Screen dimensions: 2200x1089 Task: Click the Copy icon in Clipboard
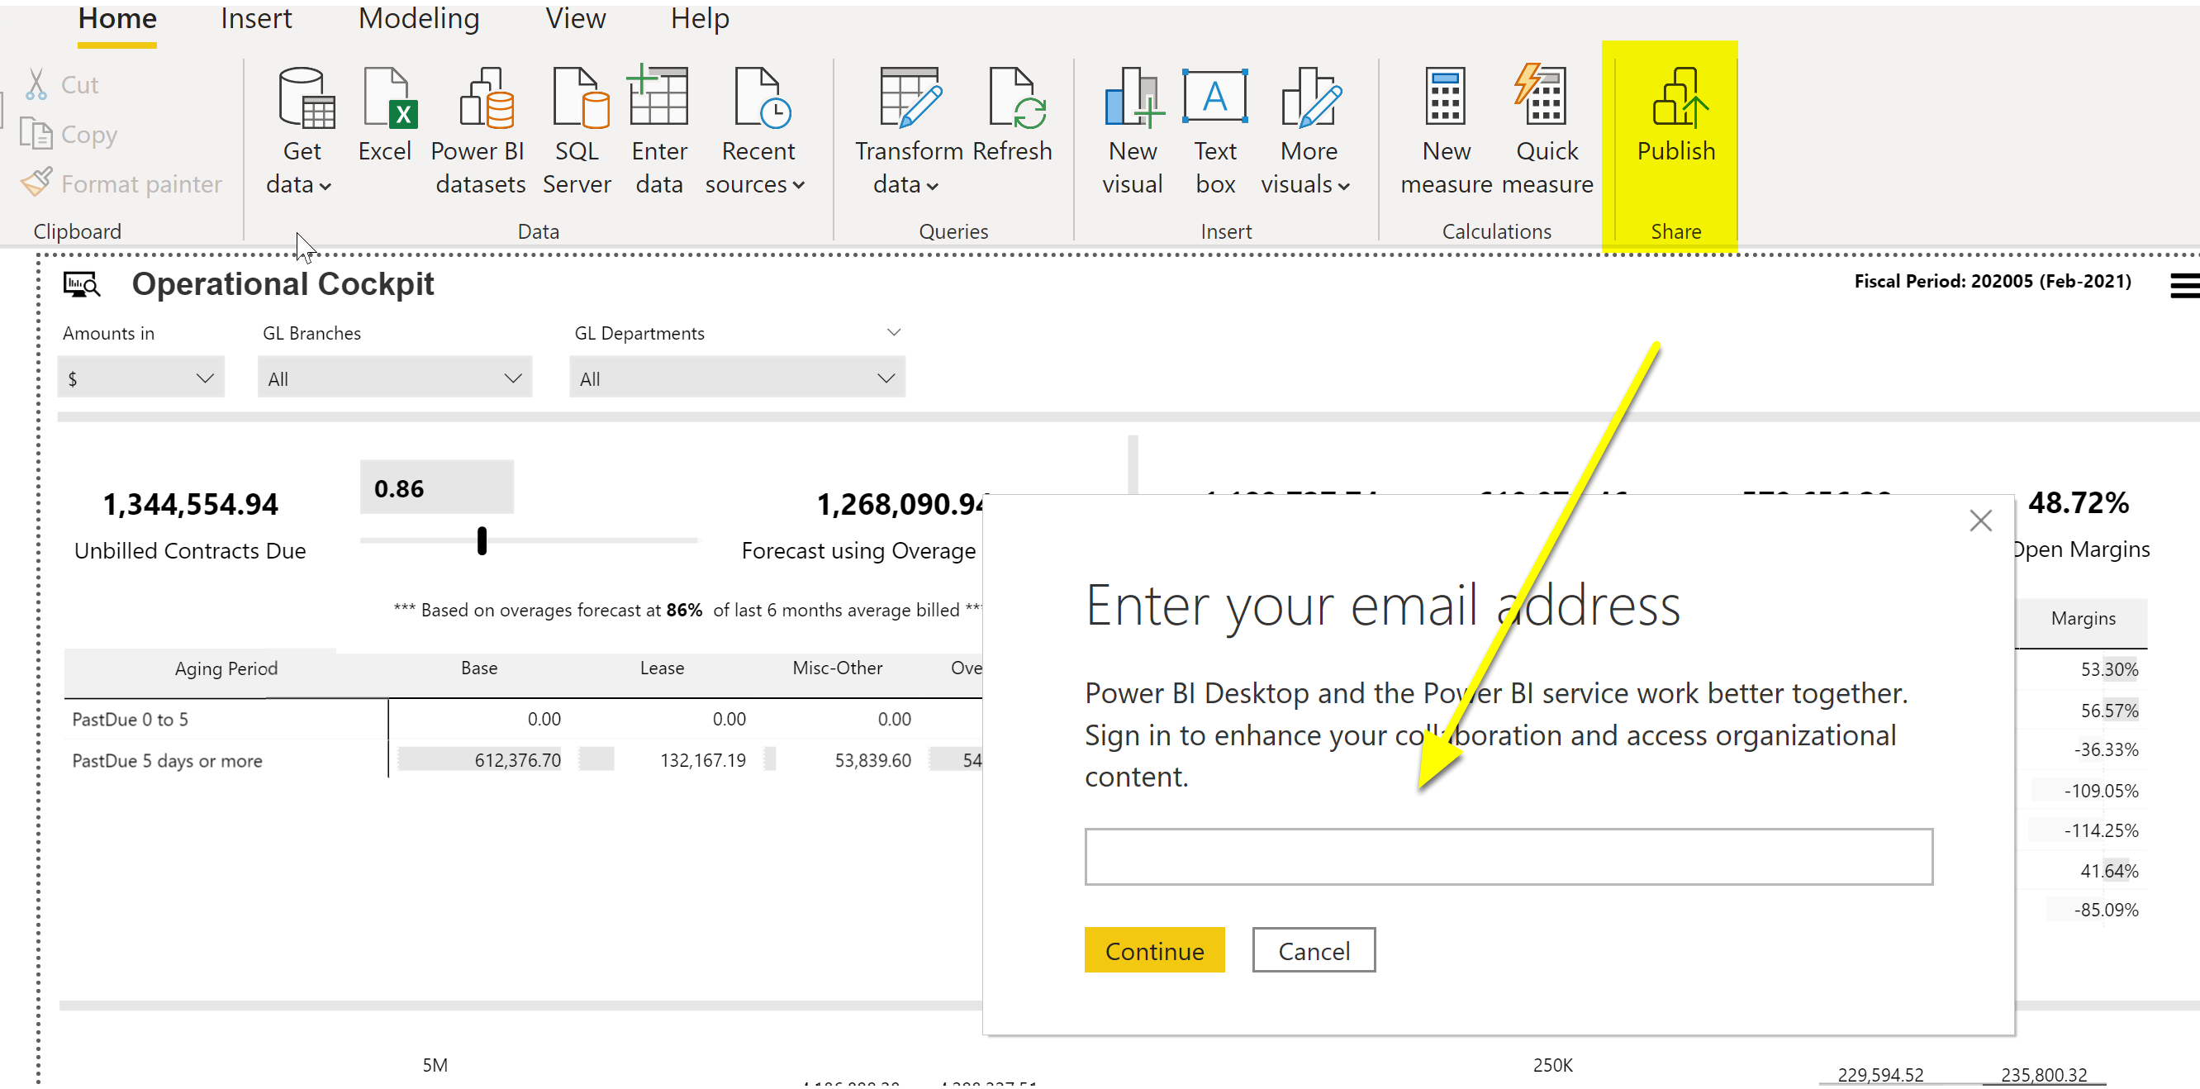[x=36, y=134]
